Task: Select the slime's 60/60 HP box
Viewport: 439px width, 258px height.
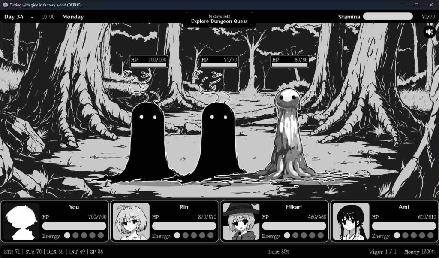Action: (x=290, y=62)
